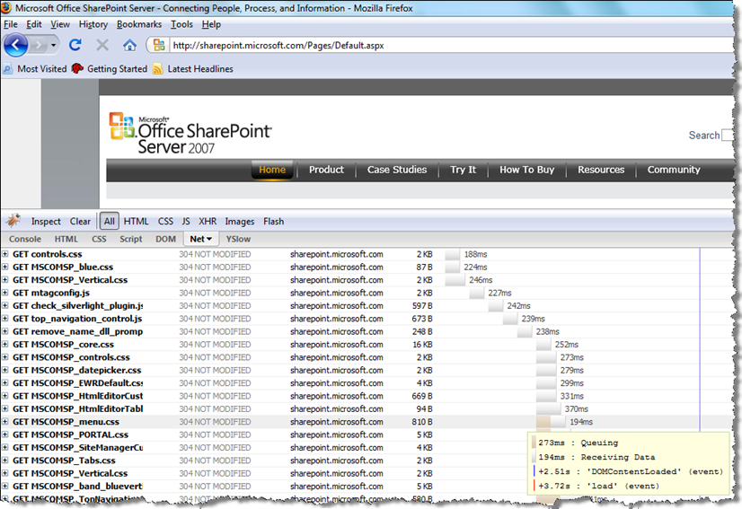This screenshot has width=742, height=509.
Task: Expand the GET MSCOMSP_core.css request
Action: coord(5,345)
